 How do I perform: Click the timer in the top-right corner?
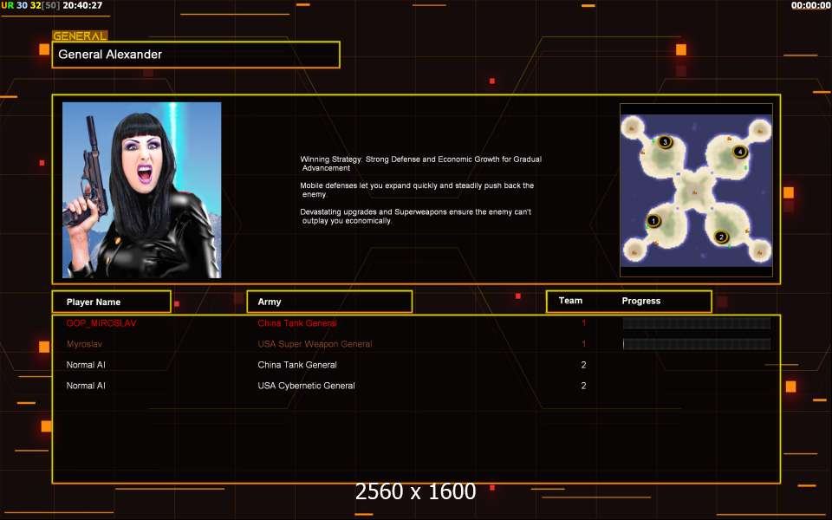point(811,5)
